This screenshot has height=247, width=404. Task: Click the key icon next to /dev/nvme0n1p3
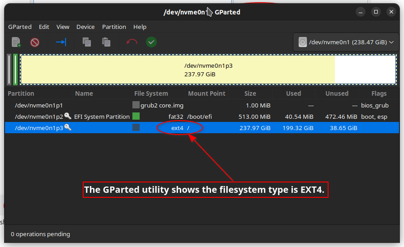[68, 127]
